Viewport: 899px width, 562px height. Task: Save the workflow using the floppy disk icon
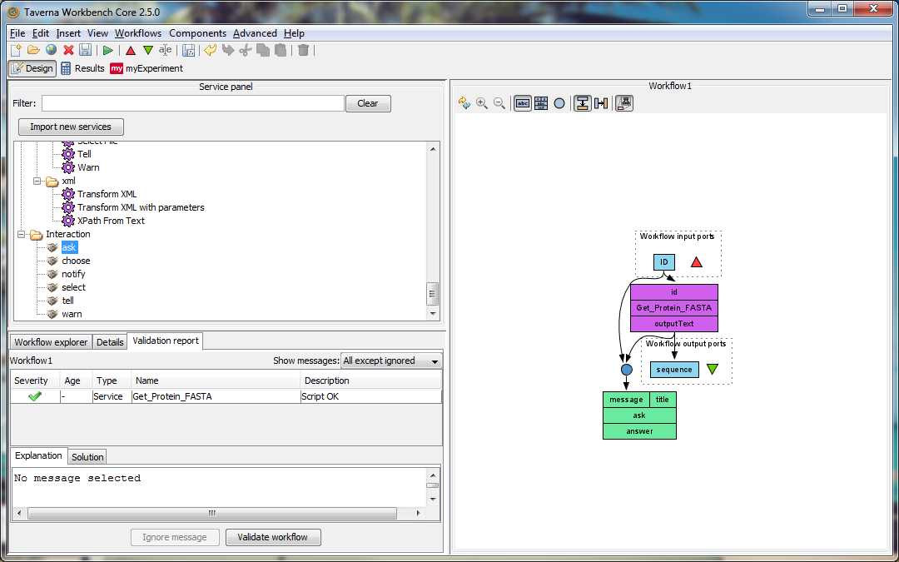[x=86, y=51]
